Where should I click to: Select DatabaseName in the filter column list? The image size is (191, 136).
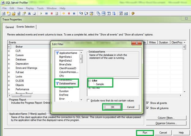(67, 84)
